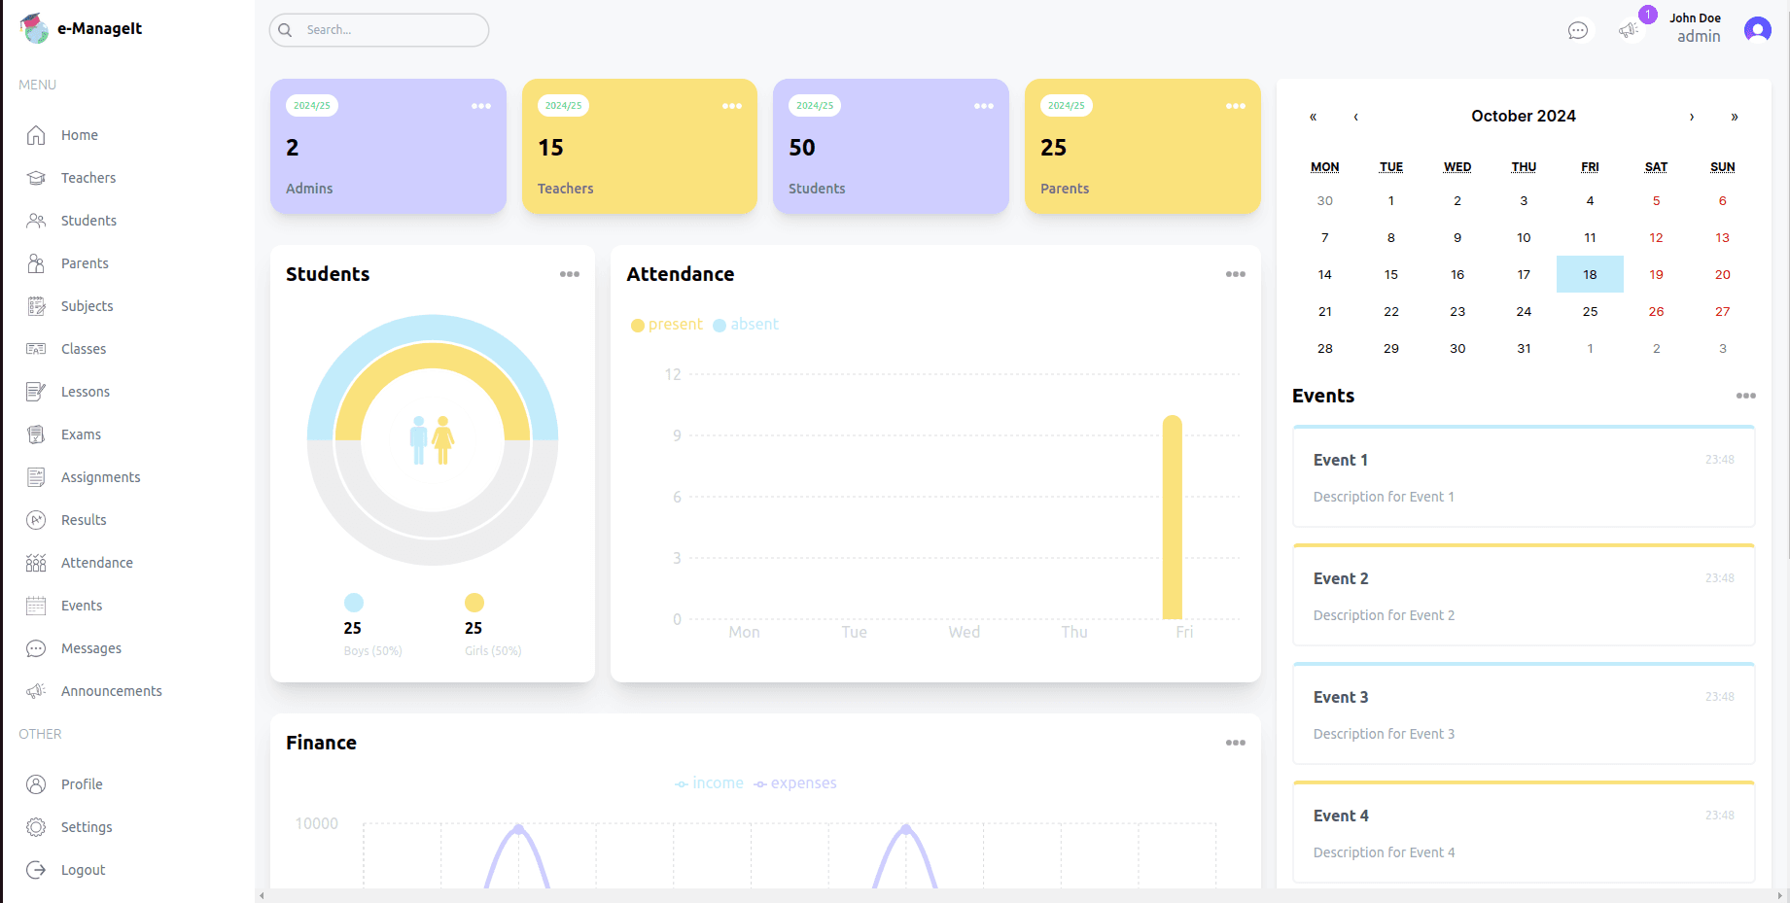Focus the Search input field
This screenshot has height=903, width=1790.
(x=389, y=30)
